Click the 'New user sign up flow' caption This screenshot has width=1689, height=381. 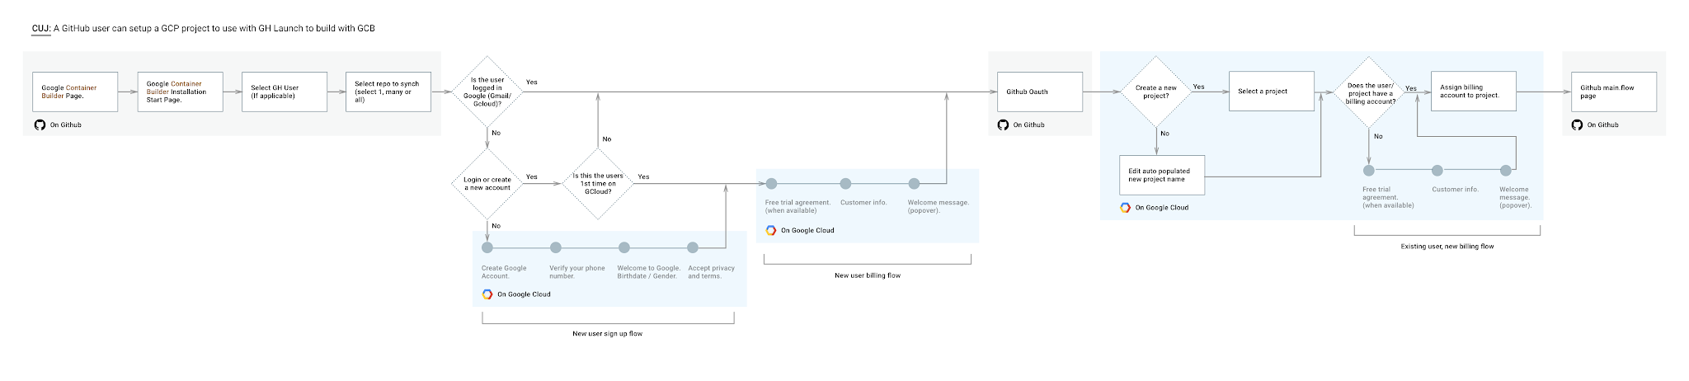(607, 334)
